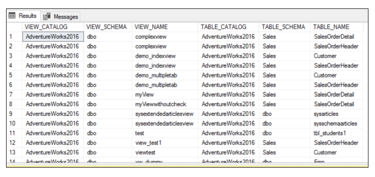The height and width of the screenshot is (177, 375).
Task: Select row number 13 header
Action: pos(15,152)
